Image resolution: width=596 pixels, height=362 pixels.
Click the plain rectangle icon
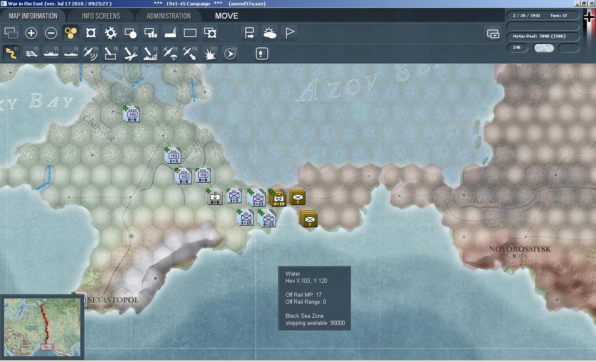(190, 33)
